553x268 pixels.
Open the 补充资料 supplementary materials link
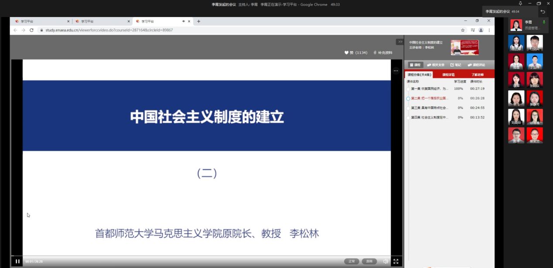pyautogui.click(x=383, y=53)
